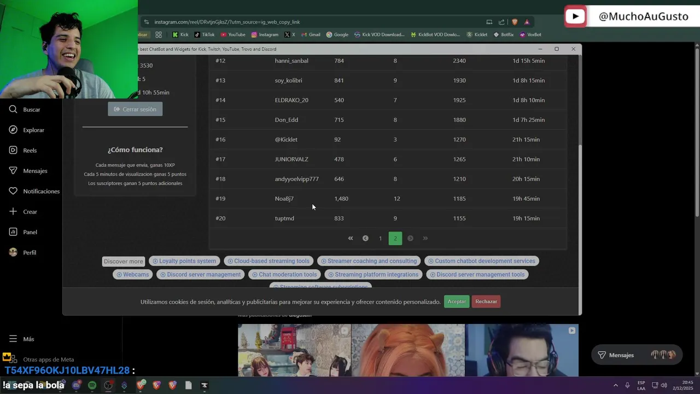Open the Kick VOD Download bookmark
The height and width of the screenshot is (394, 700).
pos(380,34)
